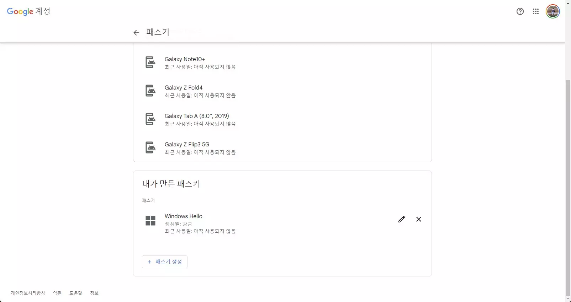Viewport: 571px width, 302px height.
Task: Click the Android device icon for Galaxy Z Flip3 5G
Action: point(150,147)
